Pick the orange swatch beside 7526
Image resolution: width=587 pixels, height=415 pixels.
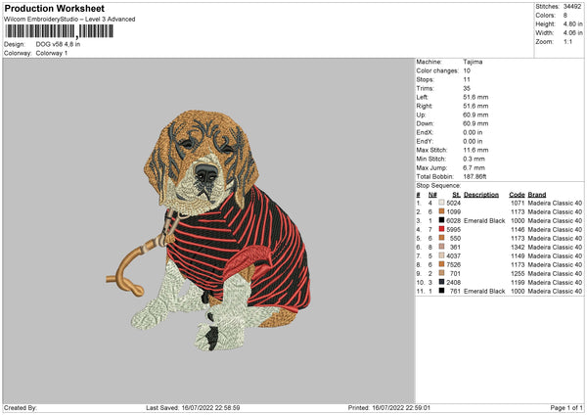[x=441, y=264]
